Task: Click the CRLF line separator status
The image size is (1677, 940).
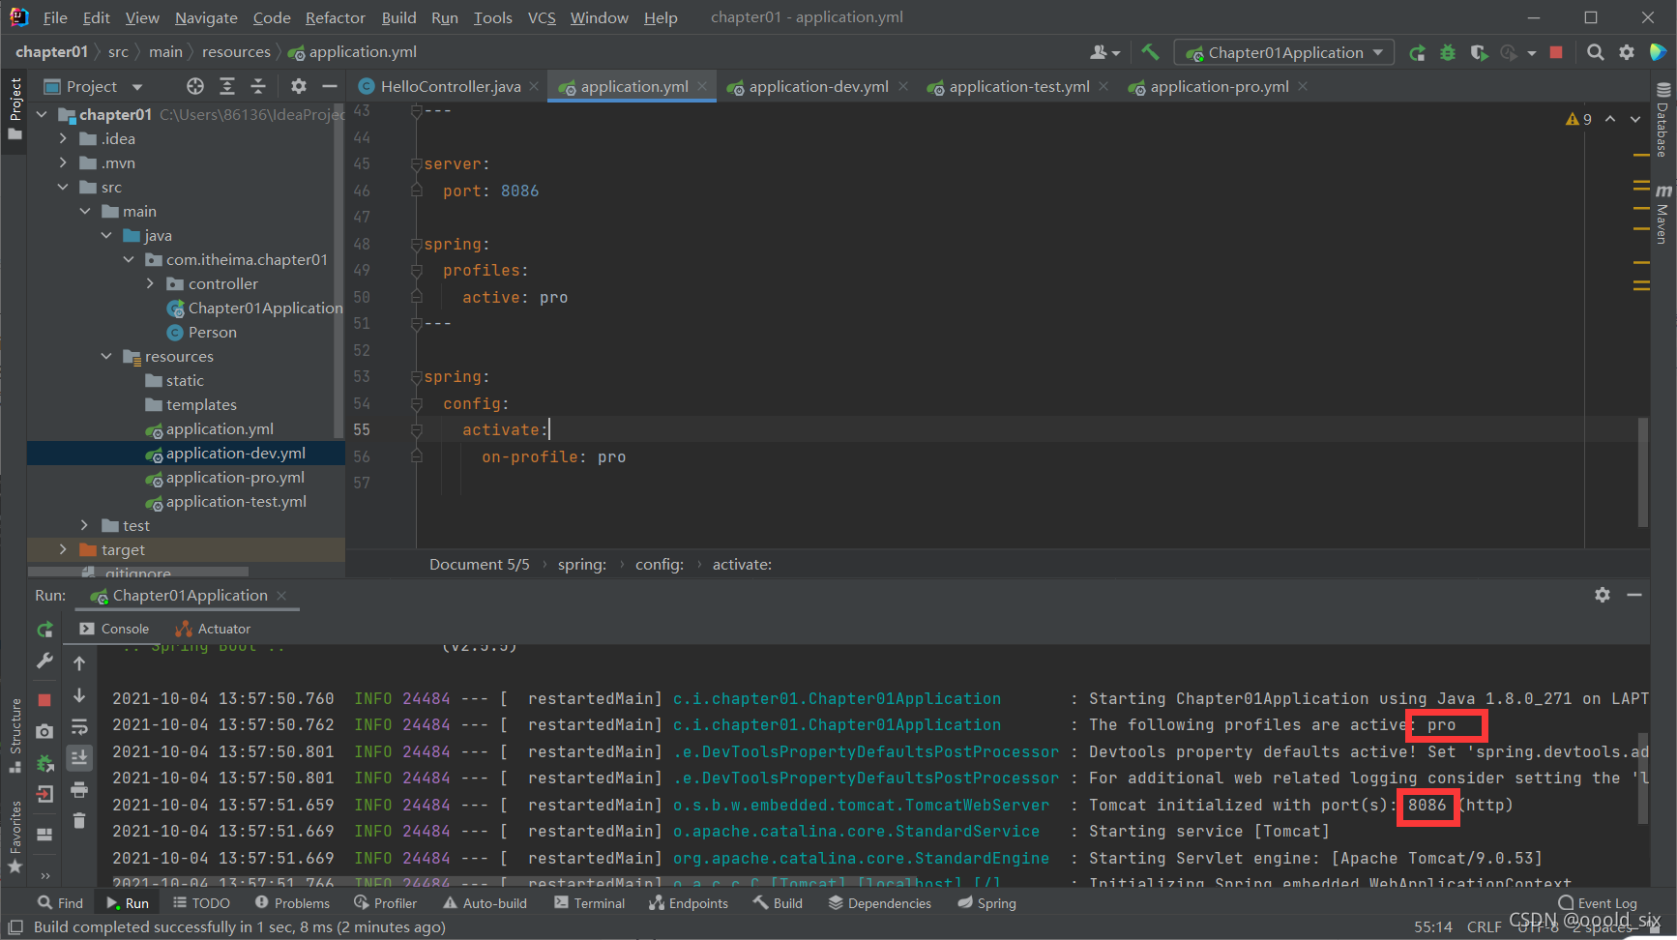Action: click(x=1484, y=926)
